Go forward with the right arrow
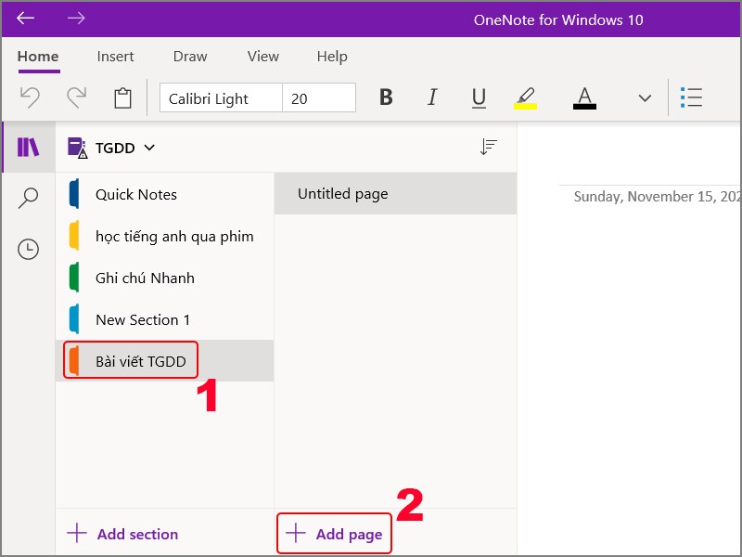The height and width of the screenshot is (557, 742). (x=76, y=18)
